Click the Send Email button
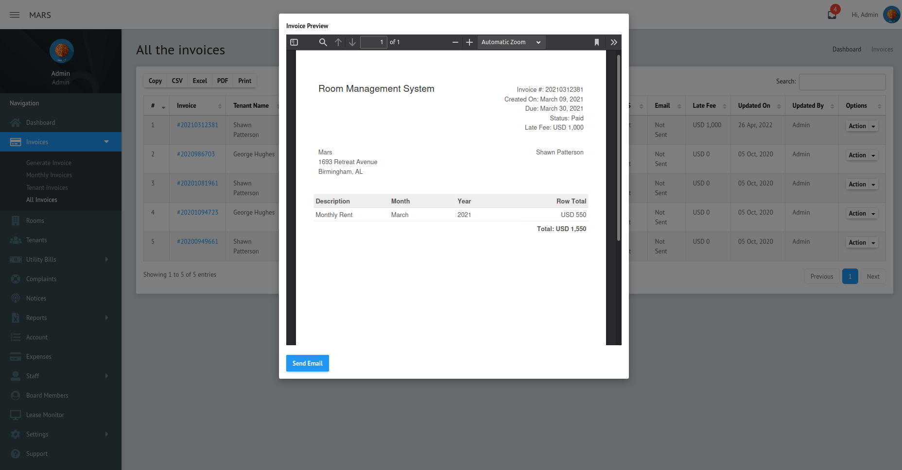The width and height of the screenshot is (902, 470). coord(307,363)
